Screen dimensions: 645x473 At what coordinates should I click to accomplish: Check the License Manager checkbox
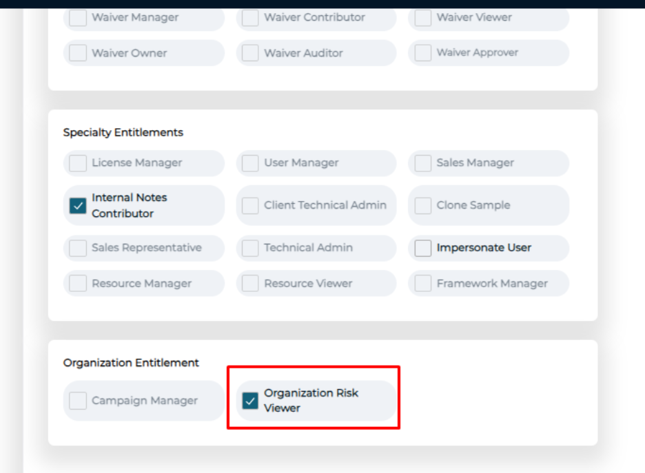click(78, 163)
